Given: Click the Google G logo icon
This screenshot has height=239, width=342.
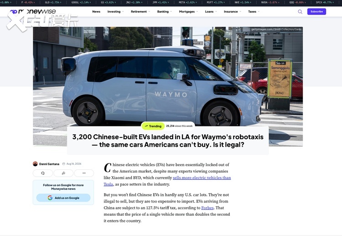Looking at the screenshot, I should [x=50, y=198].
